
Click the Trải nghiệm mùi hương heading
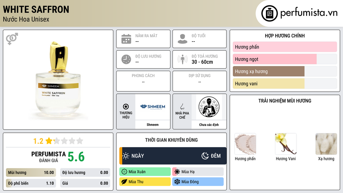285,101
